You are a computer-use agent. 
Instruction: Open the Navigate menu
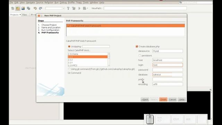(30, 2)
